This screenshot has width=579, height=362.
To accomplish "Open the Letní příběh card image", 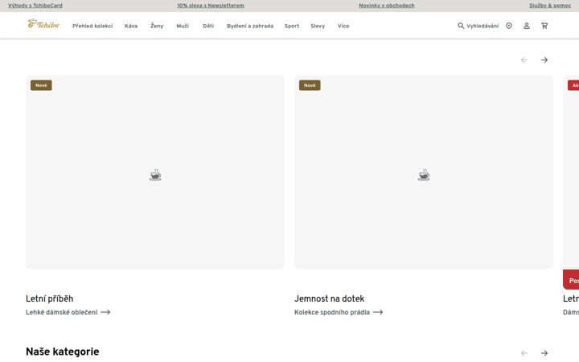I will point(155,172).
